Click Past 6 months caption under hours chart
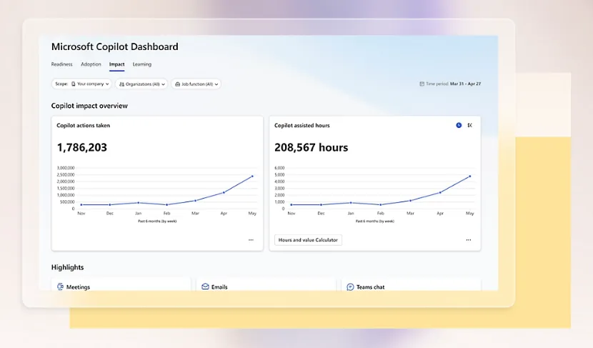The height and width of the screenshot is (348, 593). pos(375,222)
